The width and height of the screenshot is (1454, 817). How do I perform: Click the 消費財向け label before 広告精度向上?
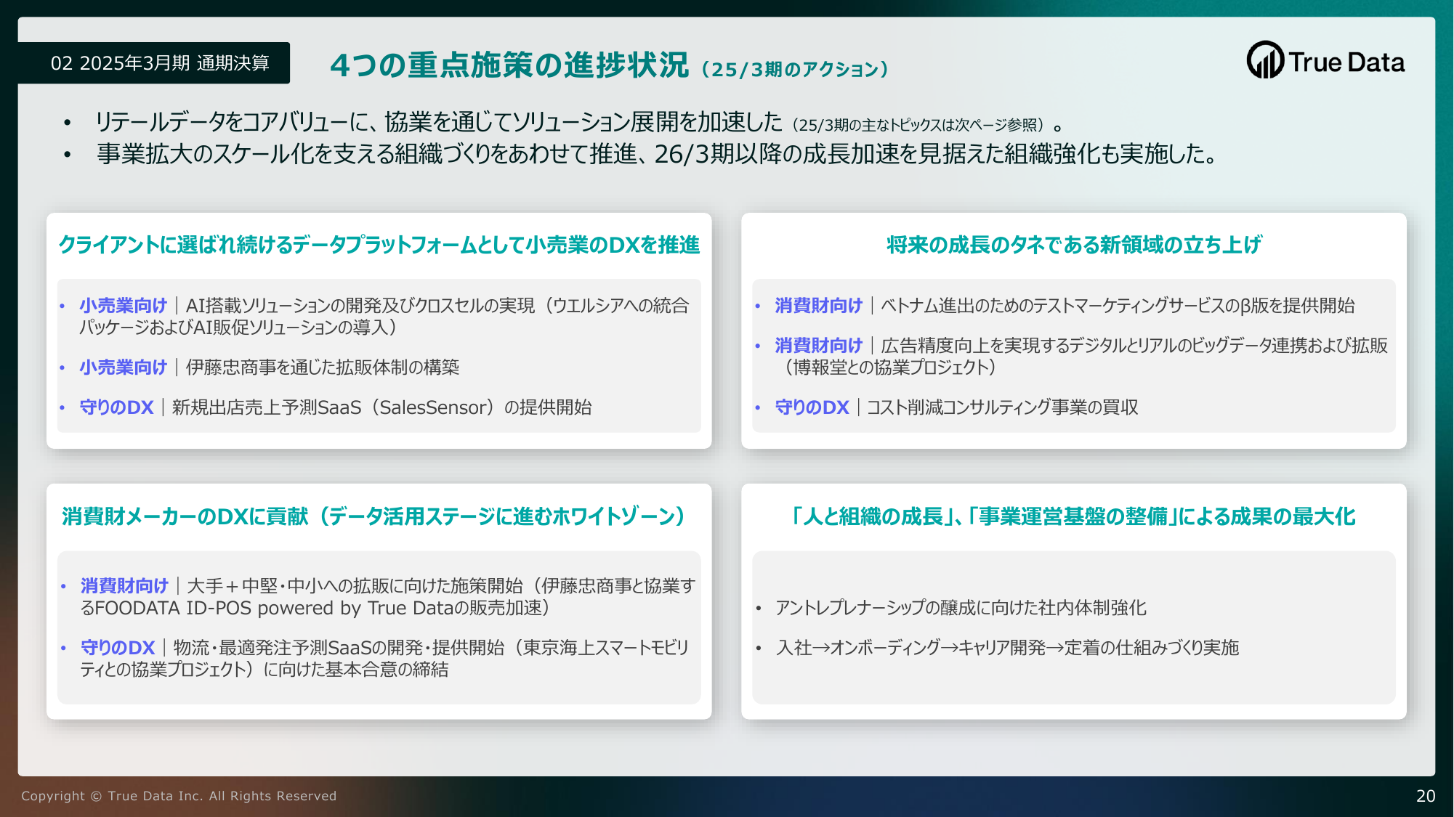(x=818, y=346)
